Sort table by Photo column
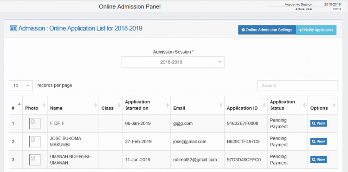Image resolution: width=348 pixels, height=172 pixels. coord(35,105)
